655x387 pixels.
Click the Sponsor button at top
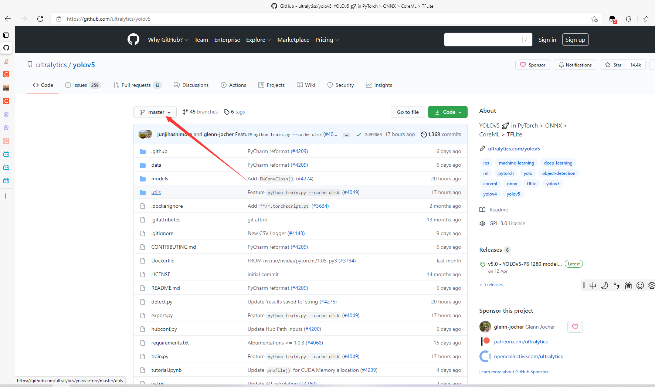[533, 65]
